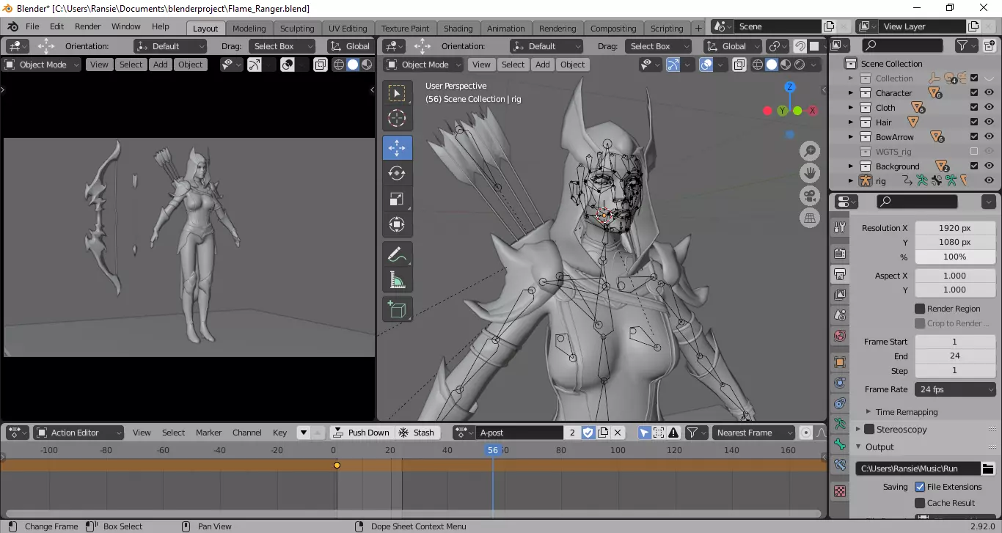This screenshot has height=533, width=1002.
Task: Expand the rig object hierarchy
Action: click(x=851, y=180)
